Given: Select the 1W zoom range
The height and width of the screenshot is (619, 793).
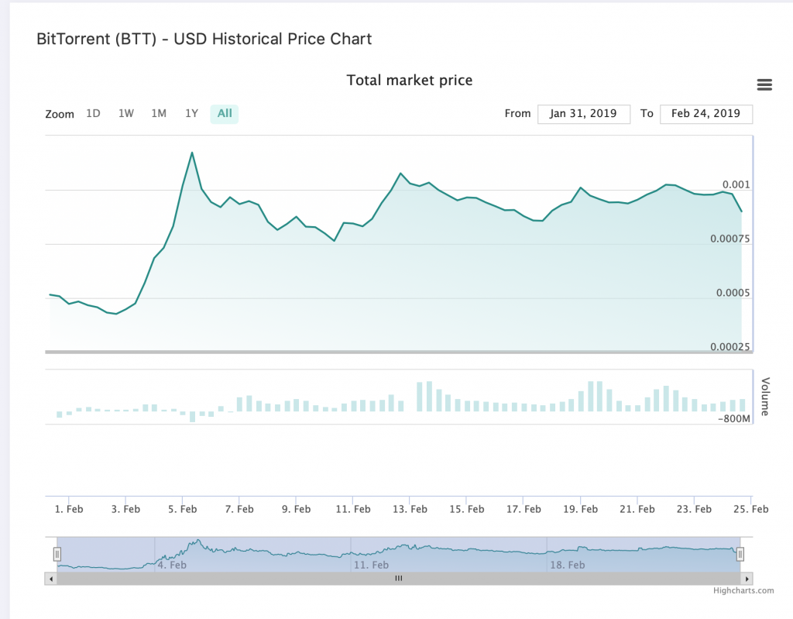Looking at the screenshot, I should (x=126, y=113).
